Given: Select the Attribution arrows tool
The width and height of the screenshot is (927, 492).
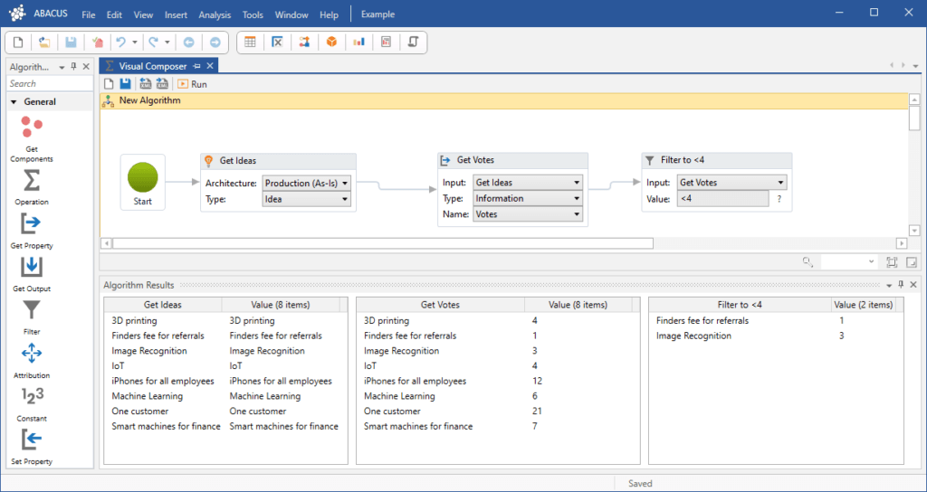Looking at the screenshot, I should 31,354.
